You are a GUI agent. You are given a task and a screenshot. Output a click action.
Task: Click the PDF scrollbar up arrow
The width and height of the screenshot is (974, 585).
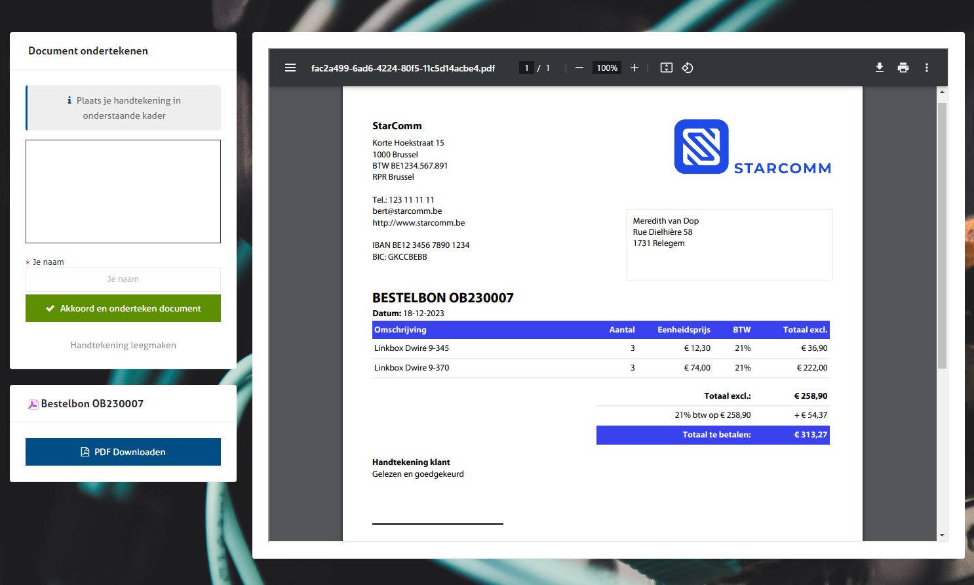click(x=942, y=92)
